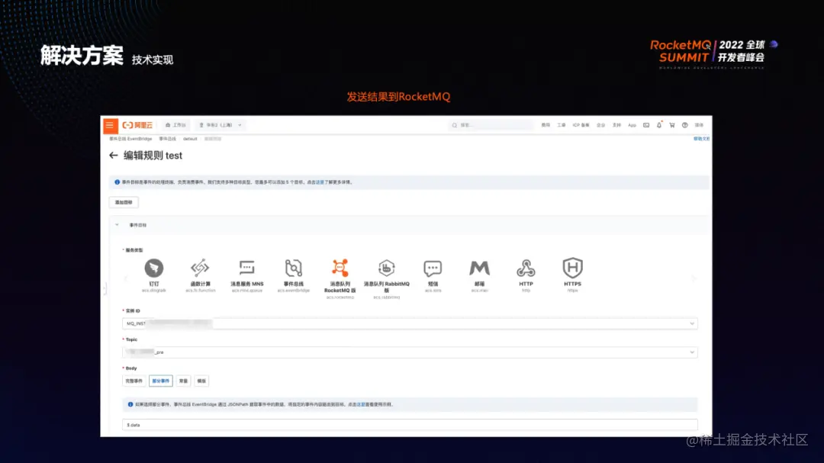Open the 实例 ID dropdown
This screenshot has width=824, height=463.
point(410,323)
